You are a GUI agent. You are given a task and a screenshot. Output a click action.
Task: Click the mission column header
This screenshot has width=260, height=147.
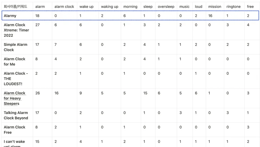[215, 7]
